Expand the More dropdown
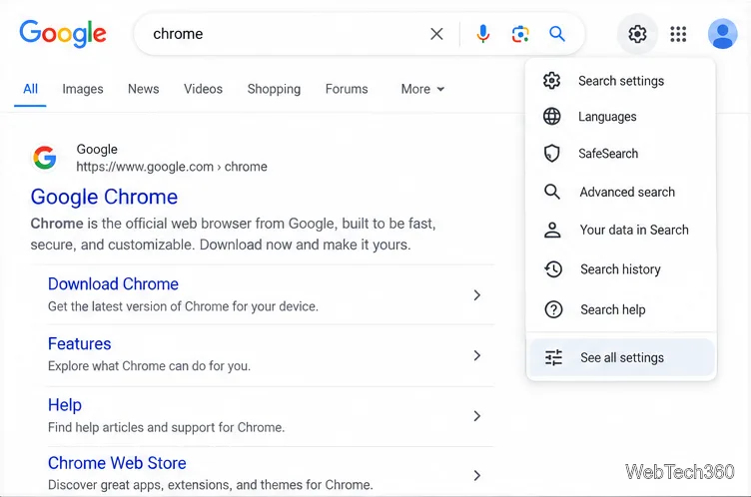 click(x=422, y=89)
